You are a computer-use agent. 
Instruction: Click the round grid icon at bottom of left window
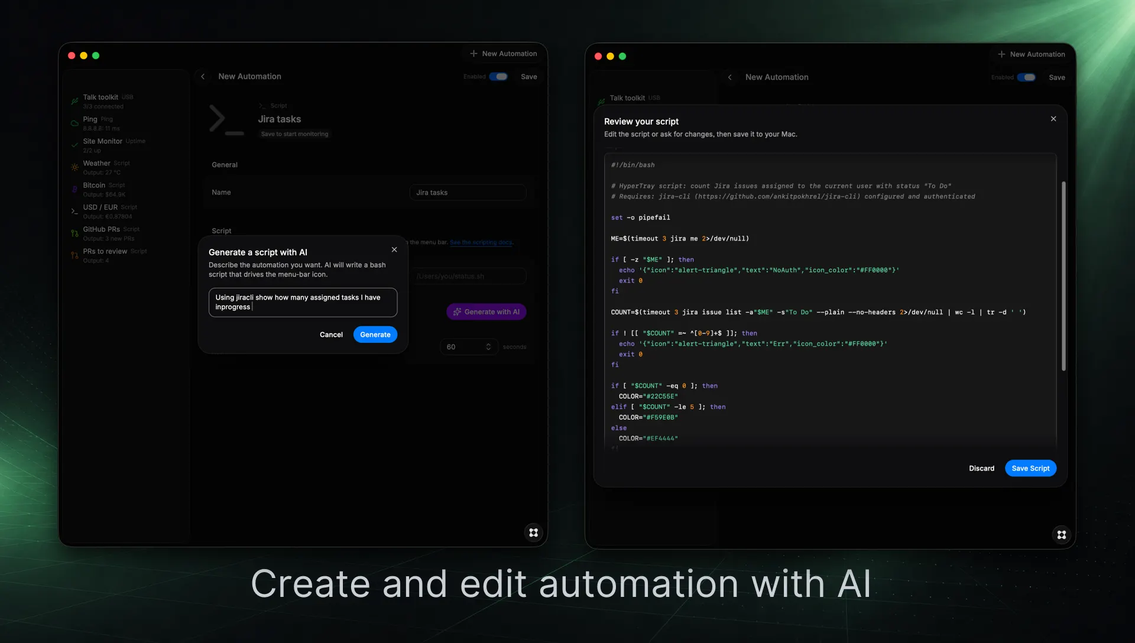click(x=534, y=532)
